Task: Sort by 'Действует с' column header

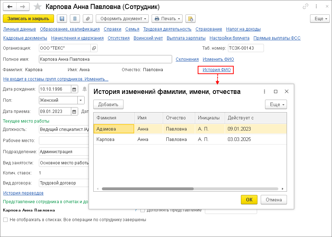Action: pos(256,118)
